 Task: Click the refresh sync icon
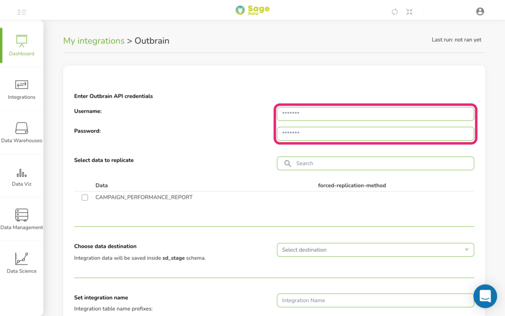click(395, 12)
